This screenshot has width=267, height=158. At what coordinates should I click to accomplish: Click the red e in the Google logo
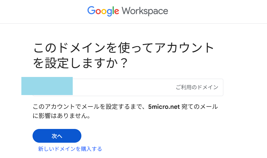pos(117,12)
